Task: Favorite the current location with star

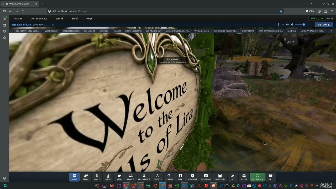Action: click(x=53, y=25)
